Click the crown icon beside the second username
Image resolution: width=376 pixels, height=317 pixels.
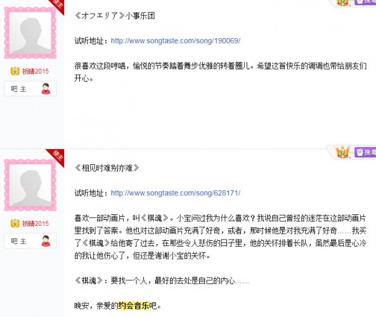click(x=15, y=223)
